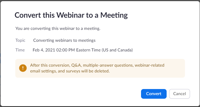Click the "Eastern Time (US and Canada)" timezone text
This screenshot has height=107, width=200.
point(105,50)
